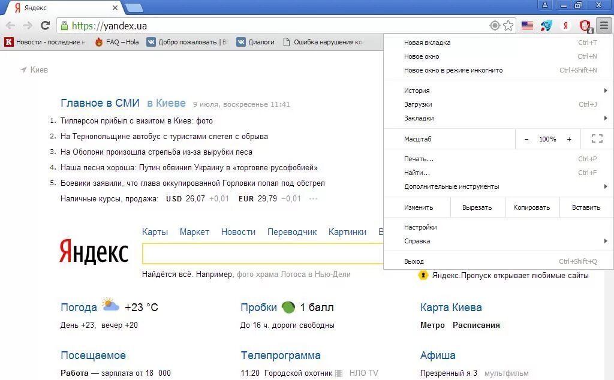Select Выход menu item
614x380 pixels.
pyautogui.click(x=498, y=261)
